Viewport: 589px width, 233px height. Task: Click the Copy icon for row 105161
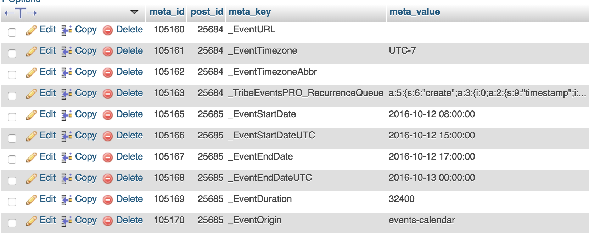click(66, 52)
